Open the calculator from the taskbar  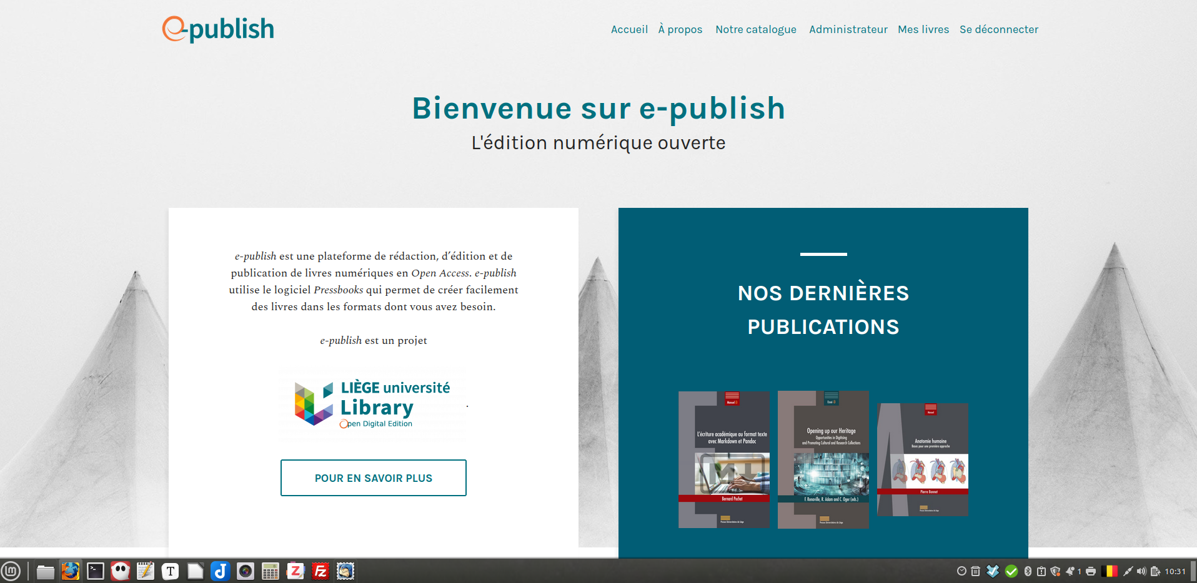click(271, 571)
